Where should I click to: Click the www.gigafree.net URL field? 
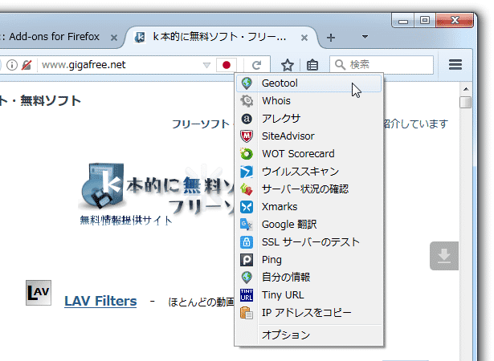tap(120, 65)
